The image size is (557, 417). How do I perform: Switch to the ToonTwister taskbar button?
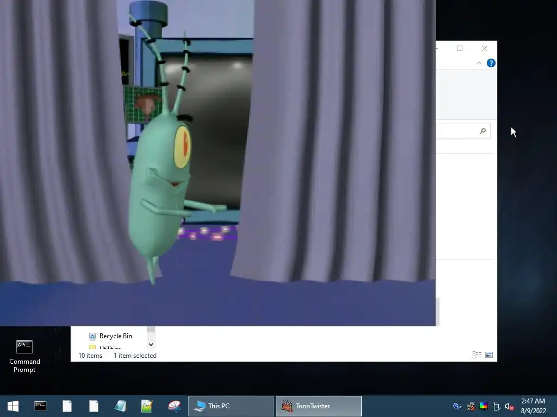pos(319,406)
